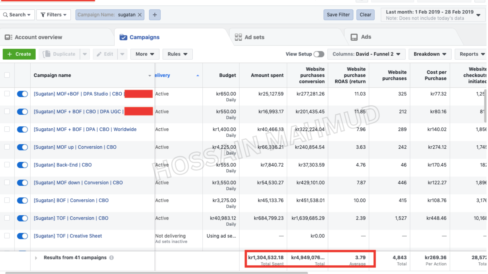Open the MOF down Conversion CBO campaign

78,183
